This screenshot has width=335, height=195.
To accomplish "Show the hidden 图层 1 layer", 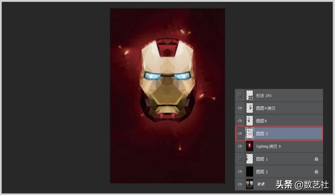I will (x=240, y=159).
